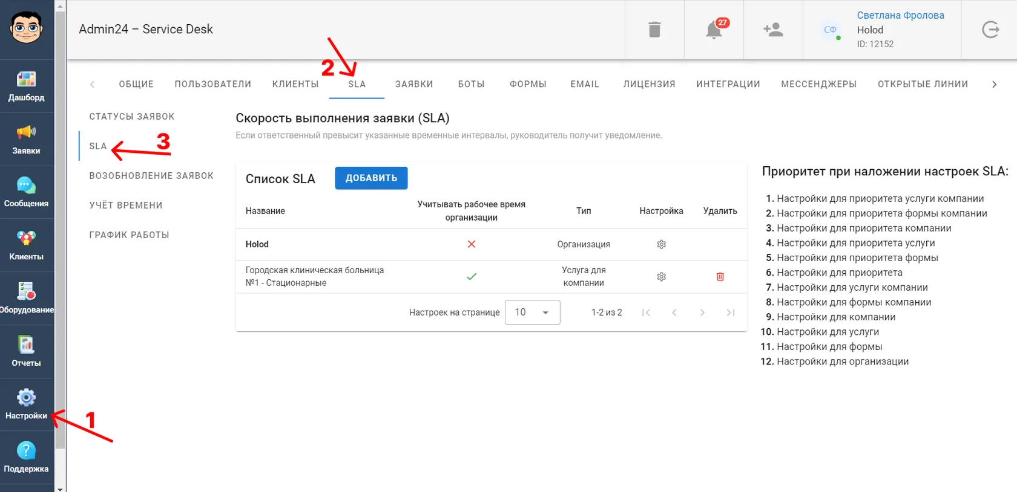Open the Настройки sidebar section
1017x492 pixels.
[27, 404]
